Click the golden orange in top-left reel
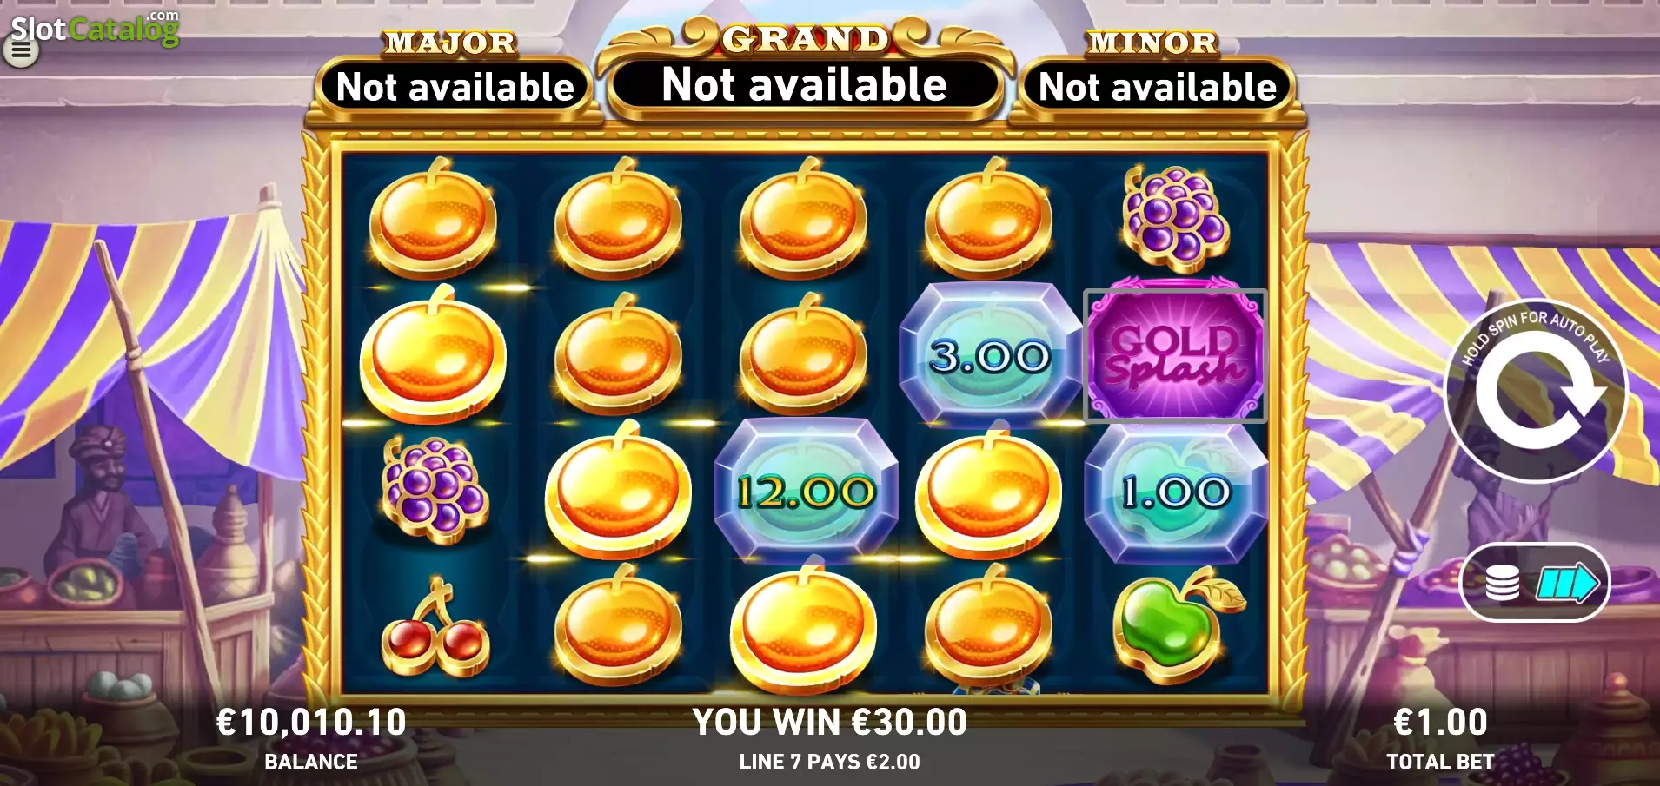 434,218
